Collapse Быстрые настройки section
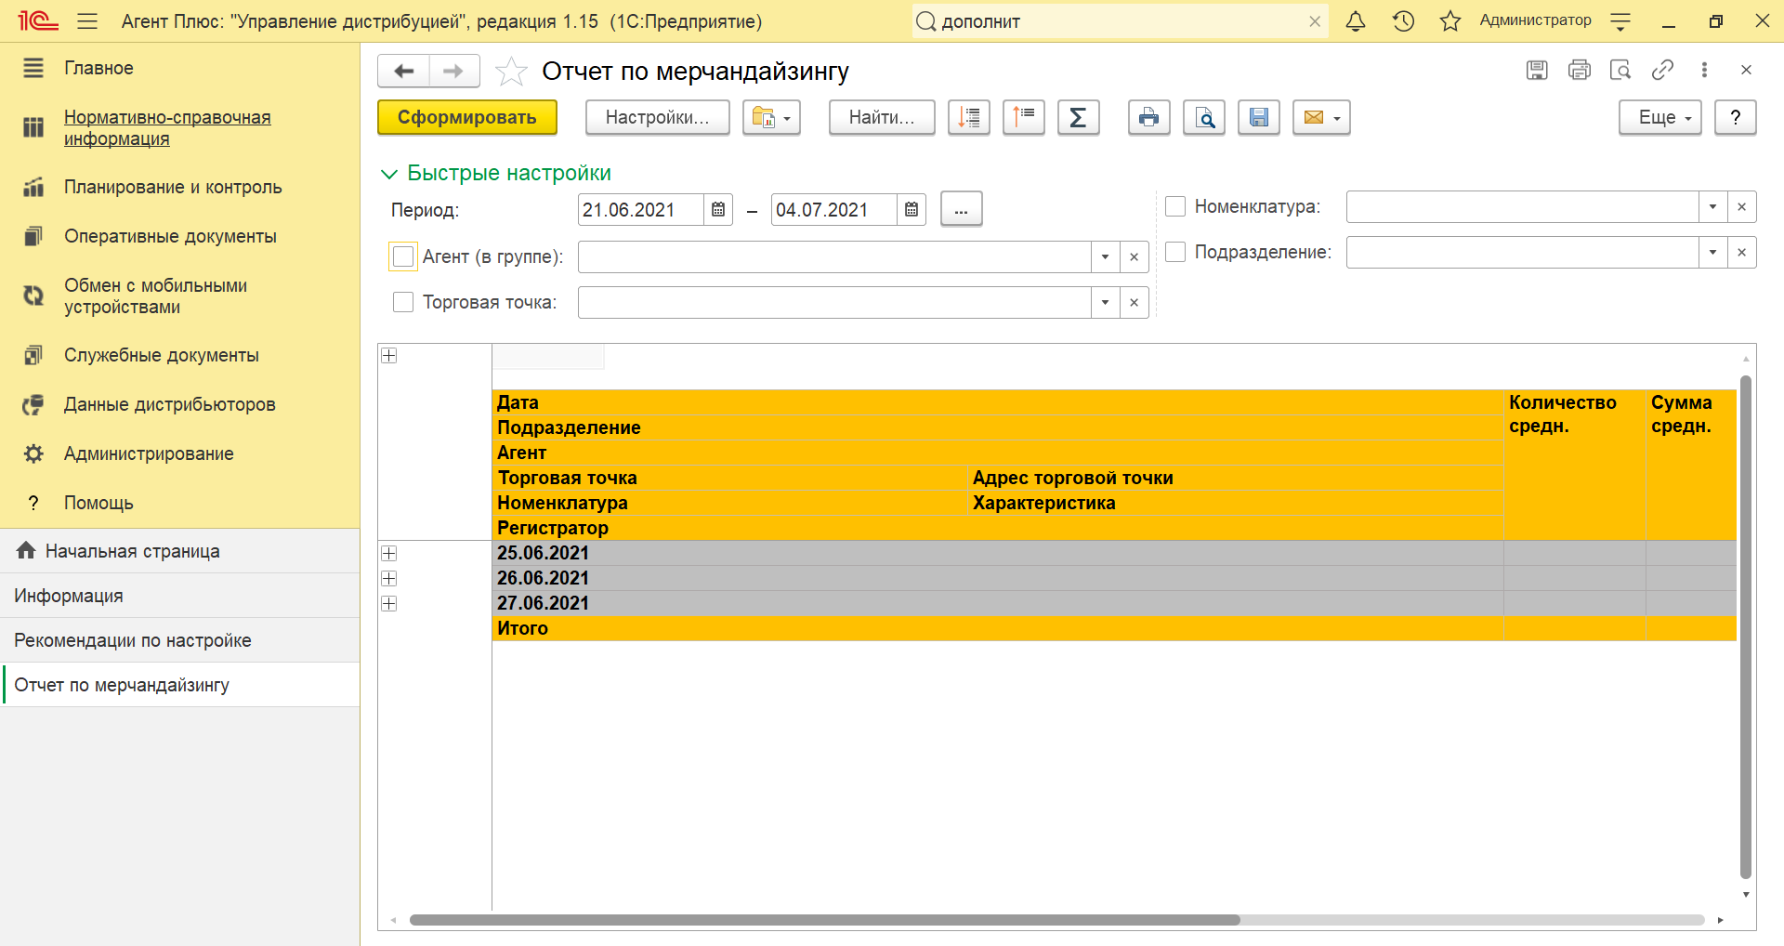The image size is (1784, 946). coord(496,173)
